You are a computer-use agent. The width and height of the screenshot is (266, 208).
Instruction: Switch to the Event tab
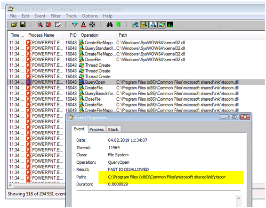pyautogui.click(x=79, y=129)
